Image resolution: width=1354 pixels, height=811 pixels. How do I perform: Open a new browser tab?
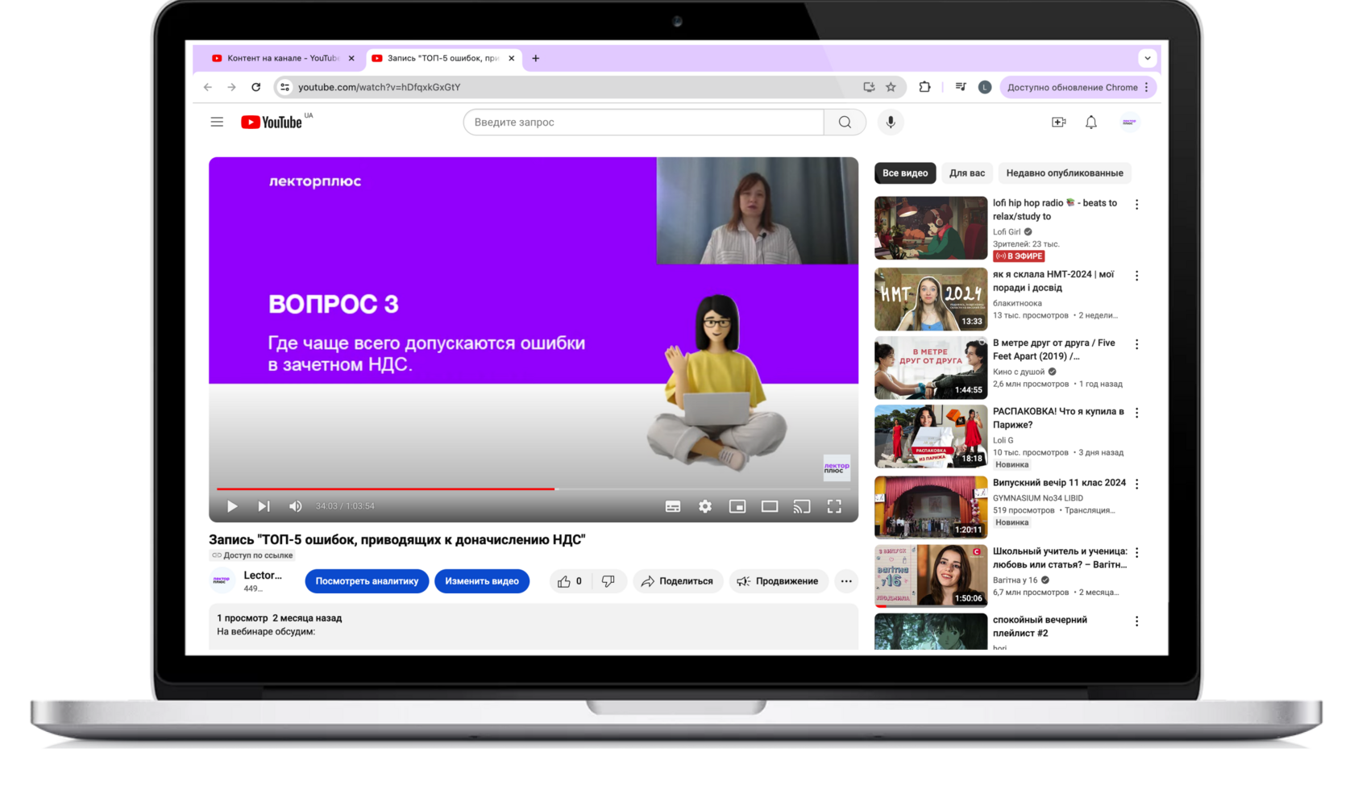[x=536, y=58]
